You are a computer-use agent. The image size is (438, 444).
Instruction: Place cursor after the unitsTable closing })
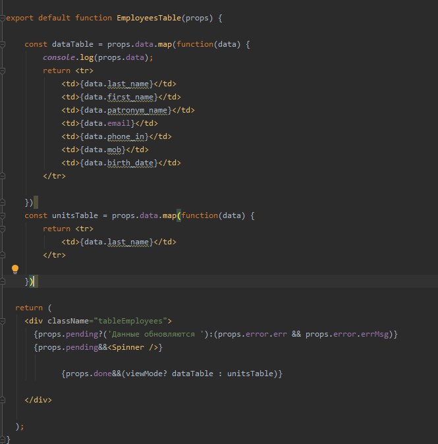[x=34, y=281]
